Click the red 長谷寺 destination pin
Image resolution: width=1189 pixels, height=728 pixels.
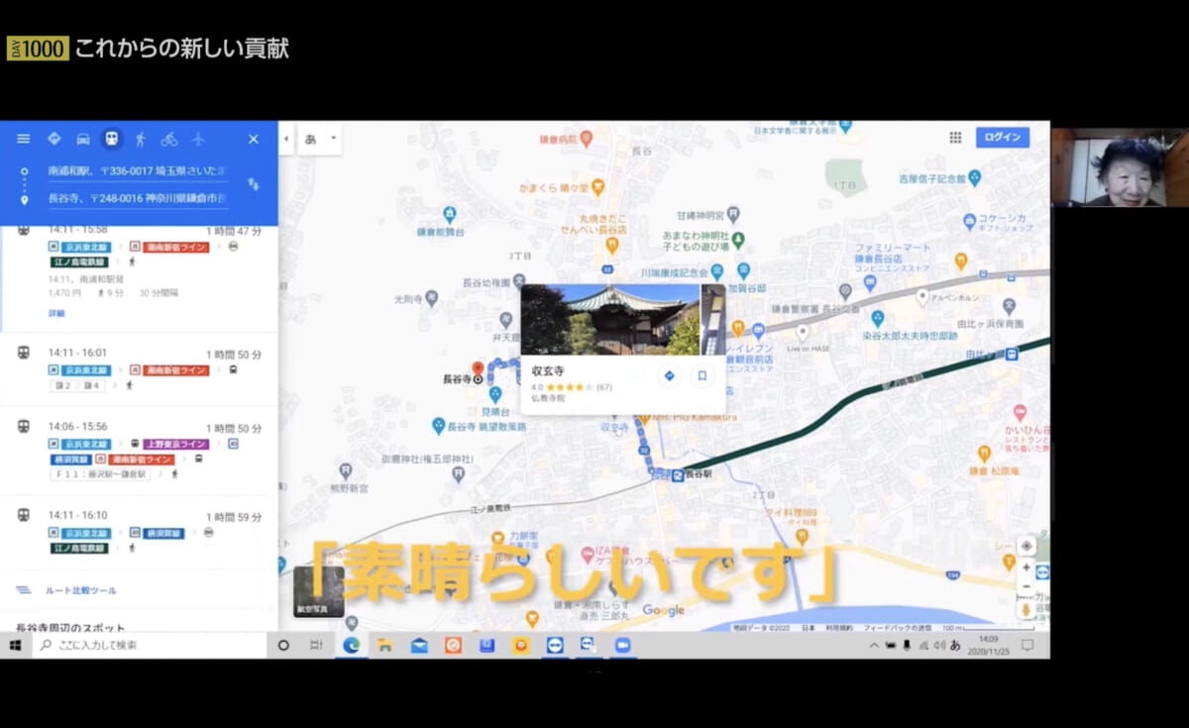point(477,370)
